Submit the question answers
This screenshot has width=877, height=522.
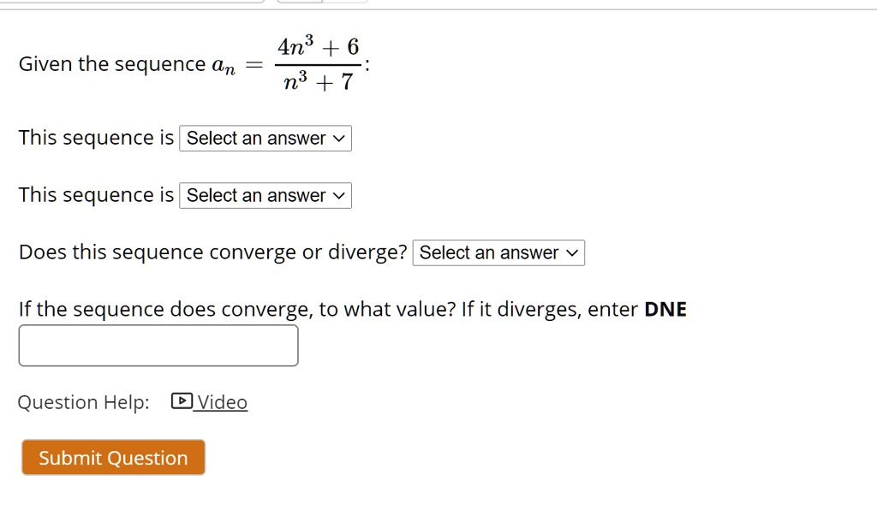(x=112, y=457)
